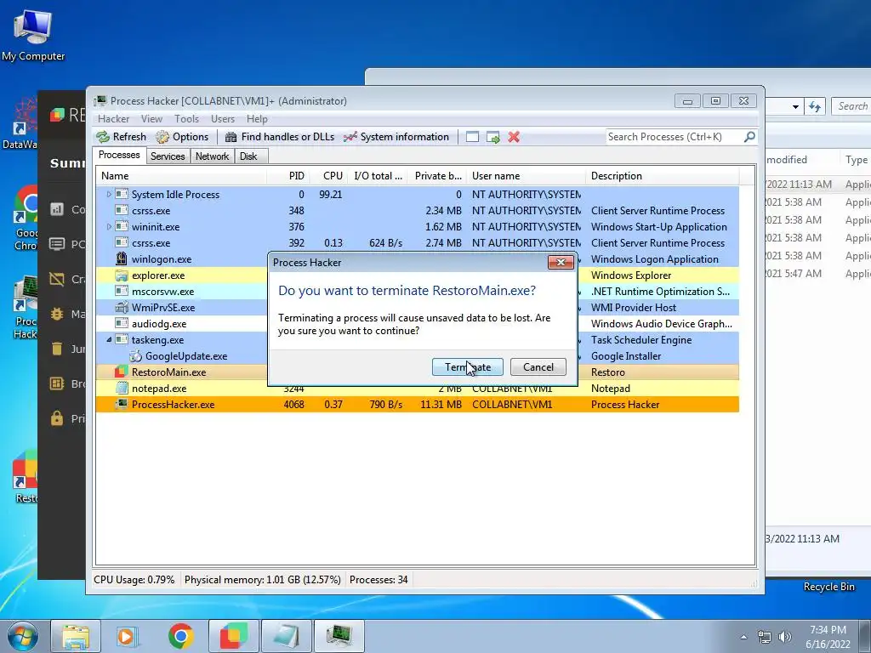The image size is (871, 653).
Task: Click the CPU Usage status bar entry
Action: pos(134,580)
